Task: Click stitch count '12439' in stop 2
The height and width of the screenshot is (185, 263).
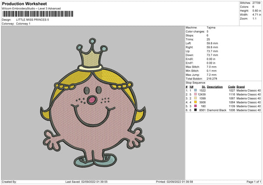Action: pyautogui.click(x=202, y=95)
